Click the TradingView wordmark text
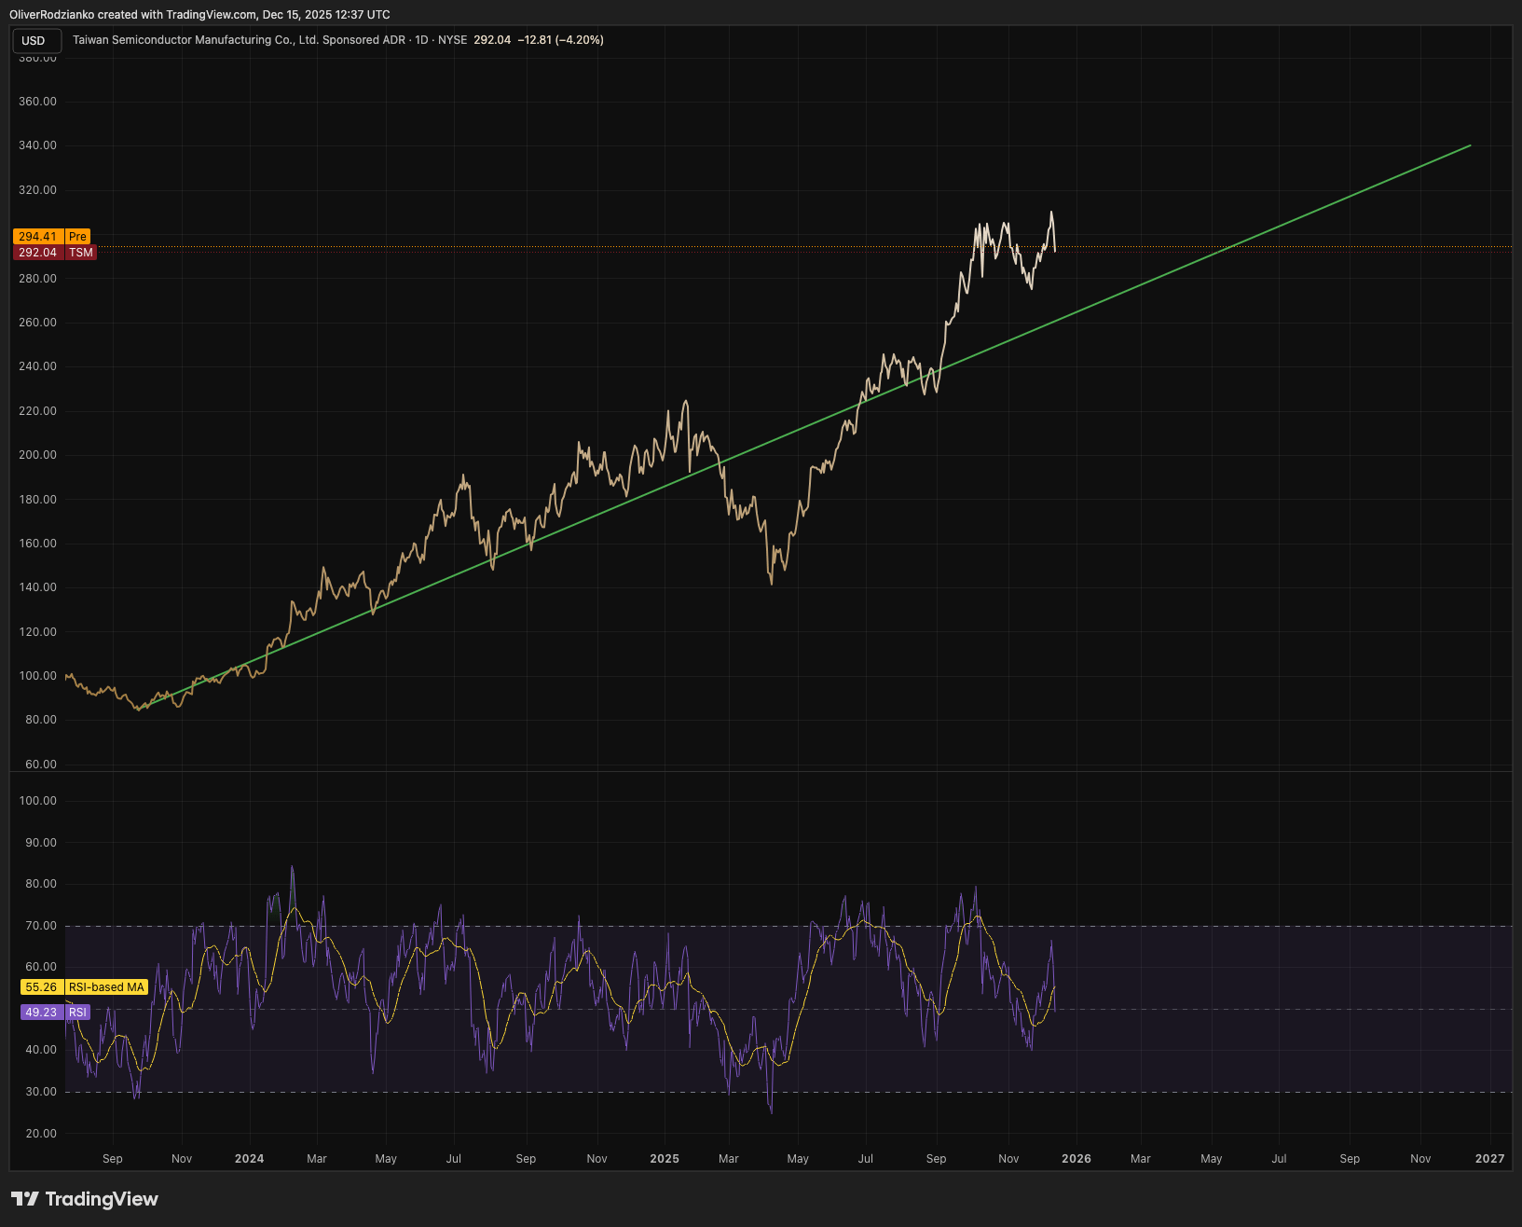1522x1227 pixels. (x=102, y=1199)
